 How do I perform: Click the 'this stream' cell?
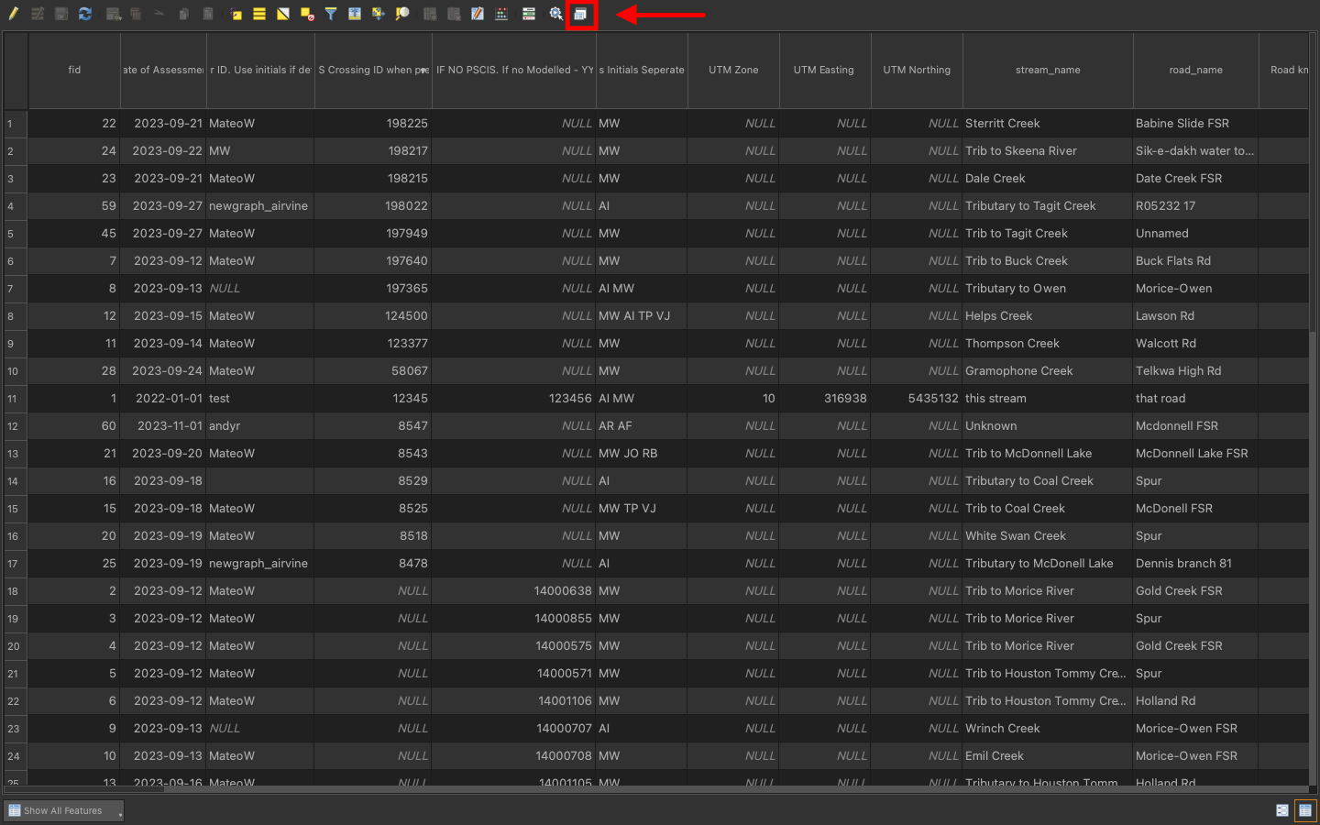coord(1048,399)
